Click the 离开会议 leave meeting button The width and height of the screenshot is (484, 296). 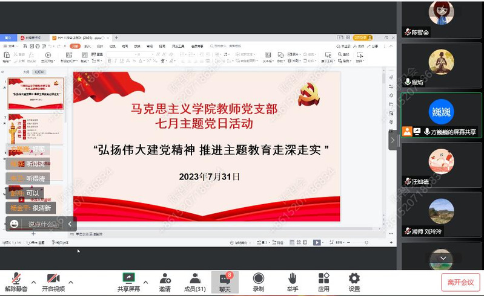tap(460, 282)
